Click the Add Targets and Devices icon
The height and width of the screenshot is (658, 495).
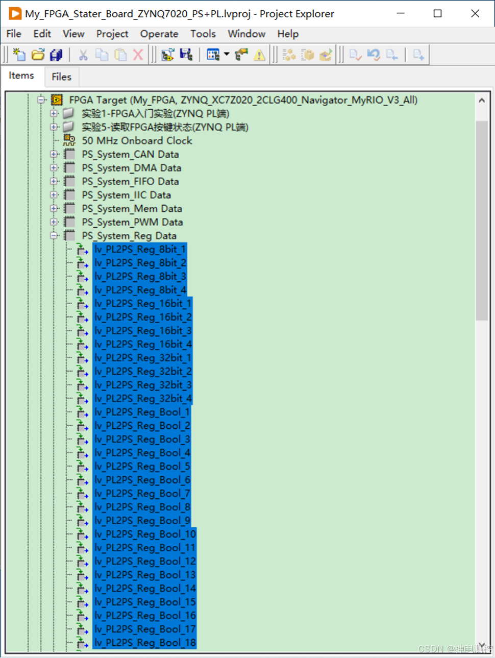[168, 55]
